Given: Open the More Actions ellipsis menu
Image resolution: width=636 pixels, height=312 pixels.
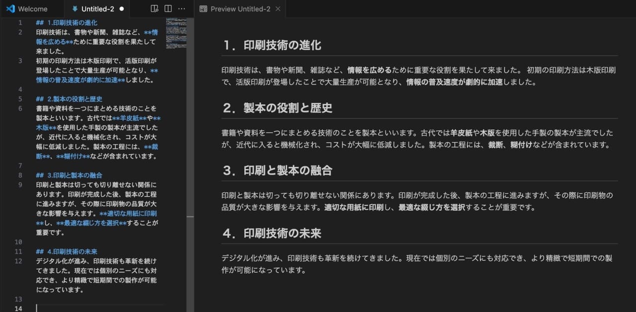Looking at the screenshot, I should [182, 9].
